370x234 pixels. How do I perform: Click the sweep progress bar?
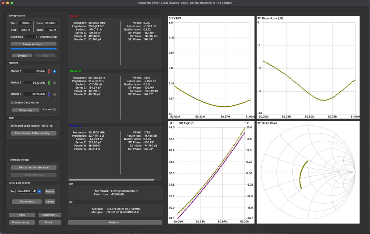(x=34, y=49)
